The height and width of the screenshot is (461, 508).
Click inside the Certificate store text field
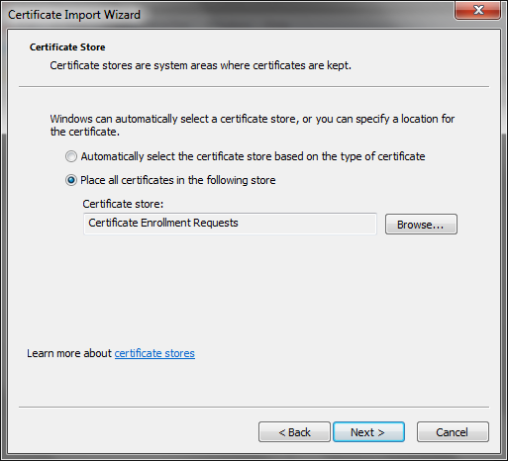(x=230, y=224)
